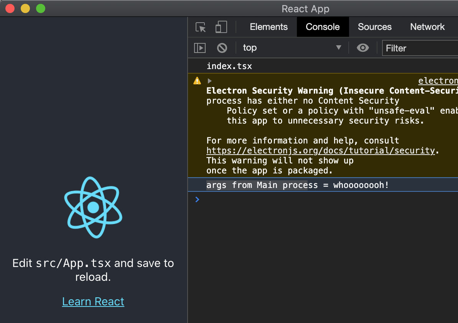This screenshot has height=323, width=458.
Task: Open the Learn React link
Action: [93, 302]
